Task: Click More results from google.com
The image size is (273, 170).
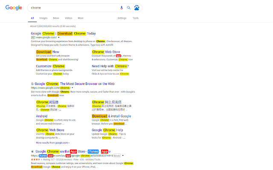Action: coord(53,143)
